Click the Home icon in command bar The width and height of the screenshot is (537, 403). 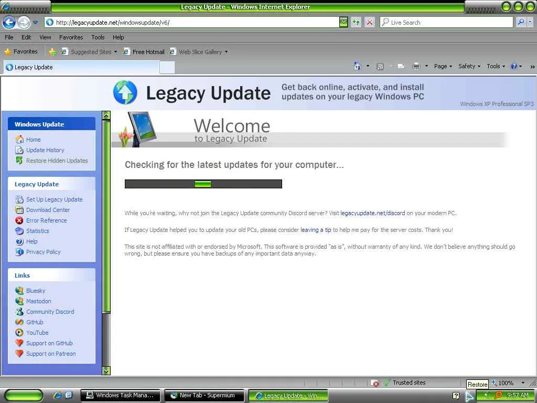tap(357, 66)
